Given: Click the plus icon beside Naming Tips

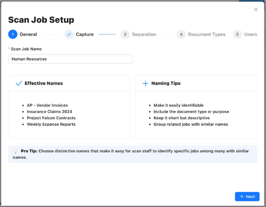Looking at the screenshot, I should coord(145,83).
